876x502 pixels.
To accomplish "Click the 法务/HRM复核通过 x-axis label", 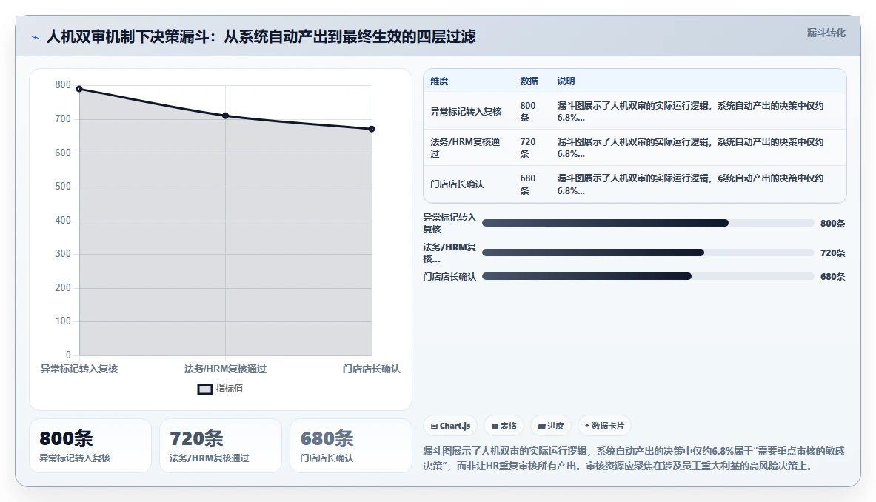I will pos(226,369).
